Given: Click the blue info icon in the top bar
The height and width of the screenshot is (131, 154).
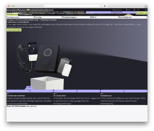Looking at the screenshot, I should [146, 10].
